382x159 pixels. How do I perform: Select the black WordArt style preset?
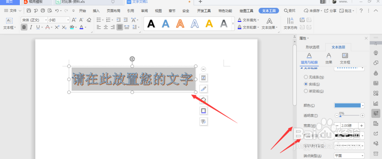pos(151,24)
